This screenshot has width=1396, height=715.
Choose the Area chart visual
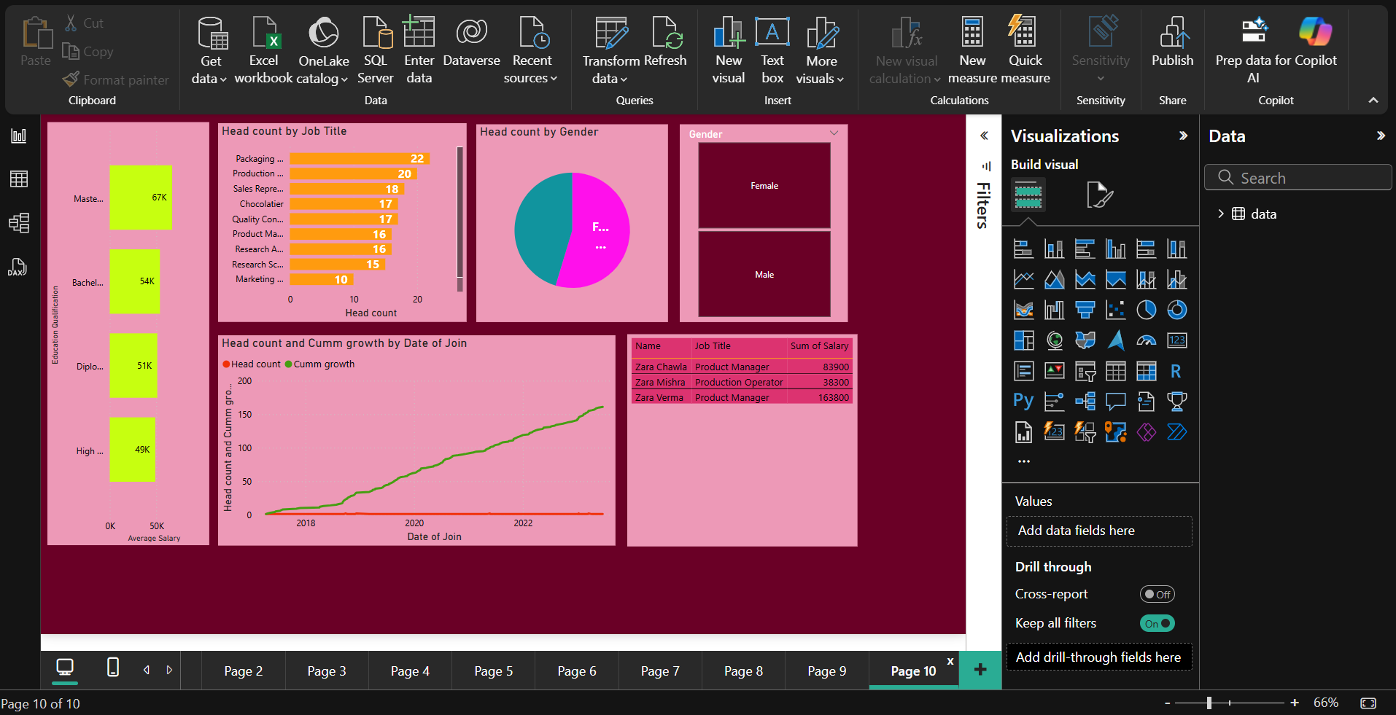(x=1054, y=280)
